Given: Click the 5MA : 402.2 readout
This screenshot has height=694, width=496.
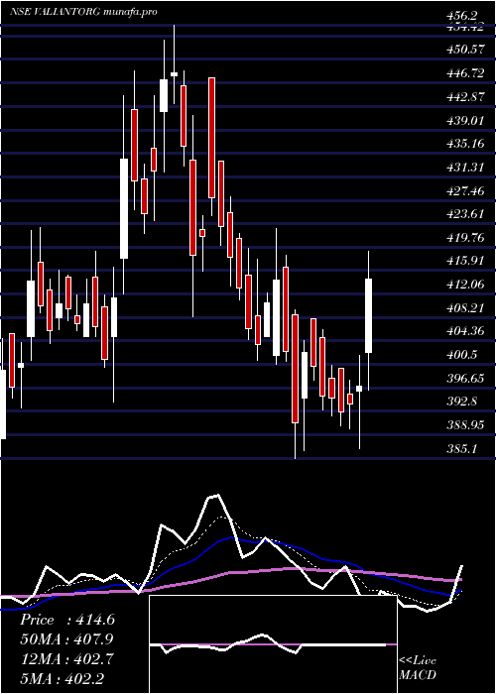Looking at the screenshot, I should coord(62,678).
